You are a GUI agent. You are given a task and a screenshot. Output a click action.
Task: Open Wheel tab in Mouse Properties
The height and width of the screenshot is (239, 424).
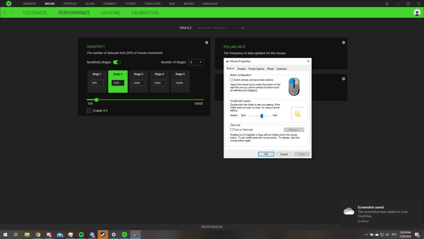tap(270, 69)
